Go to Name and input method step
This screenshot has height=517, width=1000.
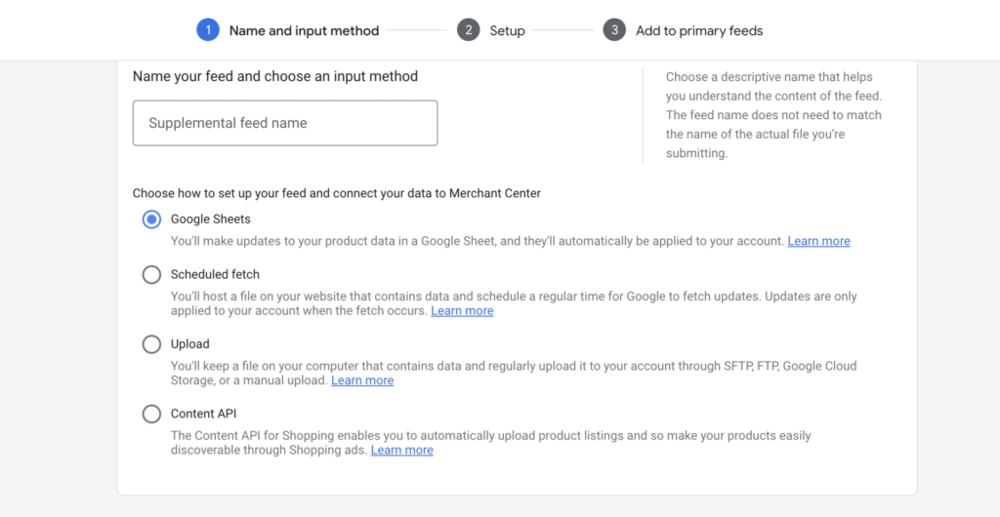click(x=305, y=30)
